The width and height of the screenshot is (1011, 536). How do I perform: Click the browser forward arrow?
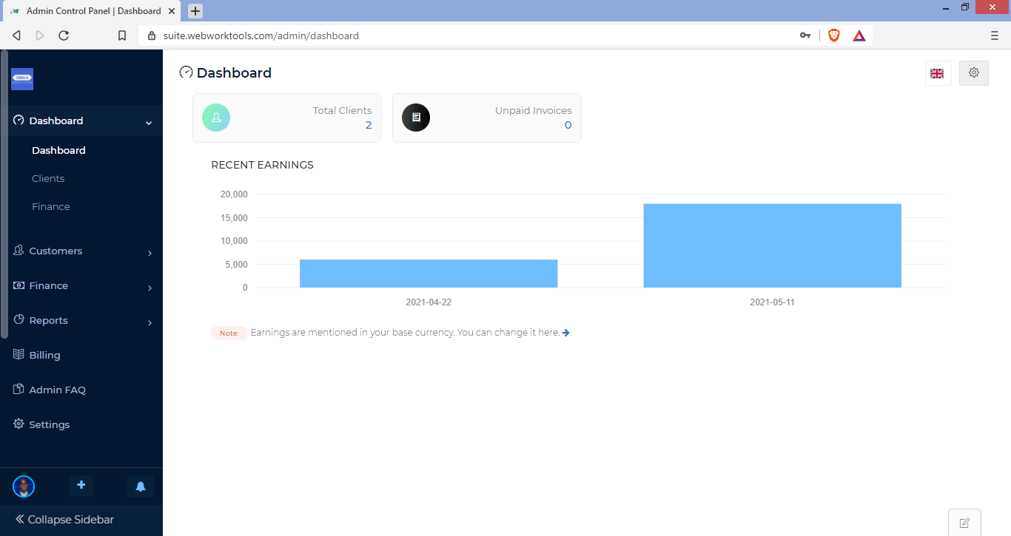pyautogui.click(x=40, y=35)
